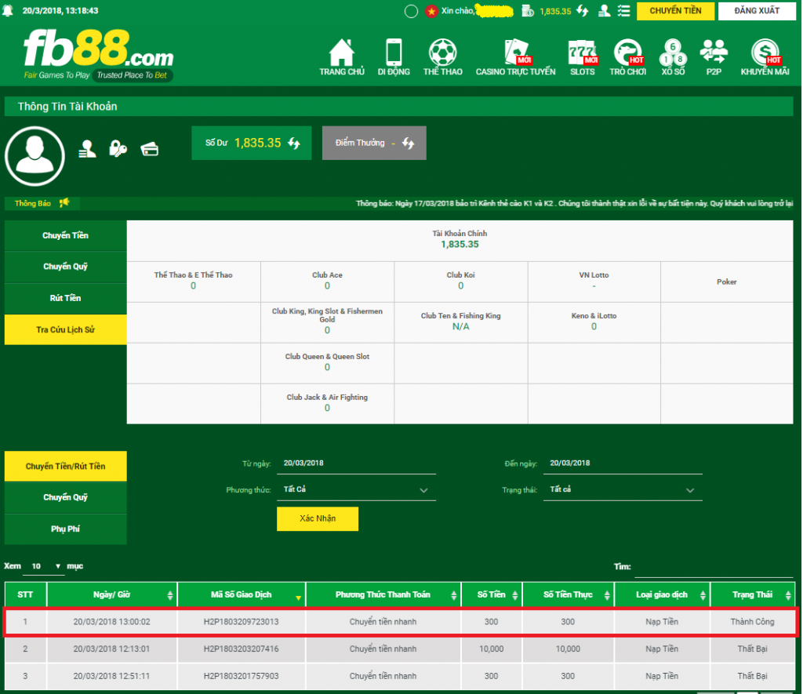Image resolution: width=803 pixels, height=694 pixels.
Task: Open the Thể Thao soccer ball icon
Action: 442,53
